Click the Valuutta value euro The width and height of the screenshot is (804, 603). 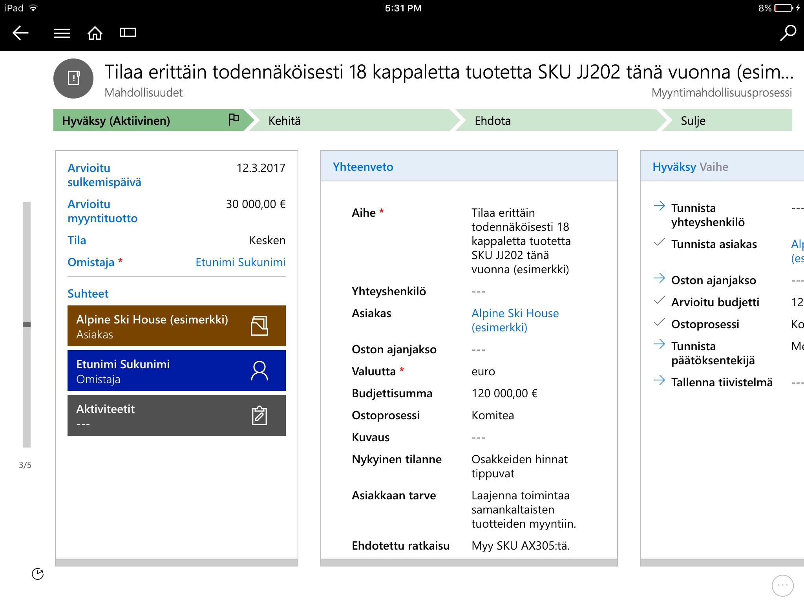click(483, 371)
